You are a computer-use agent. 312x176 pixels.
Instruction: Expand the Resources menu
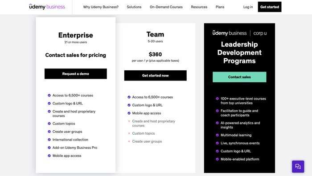point(199,7)
